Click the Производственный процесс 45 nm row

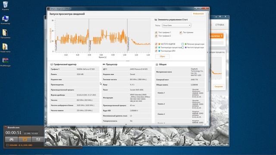pyautogui.click(x=127, y=105)
